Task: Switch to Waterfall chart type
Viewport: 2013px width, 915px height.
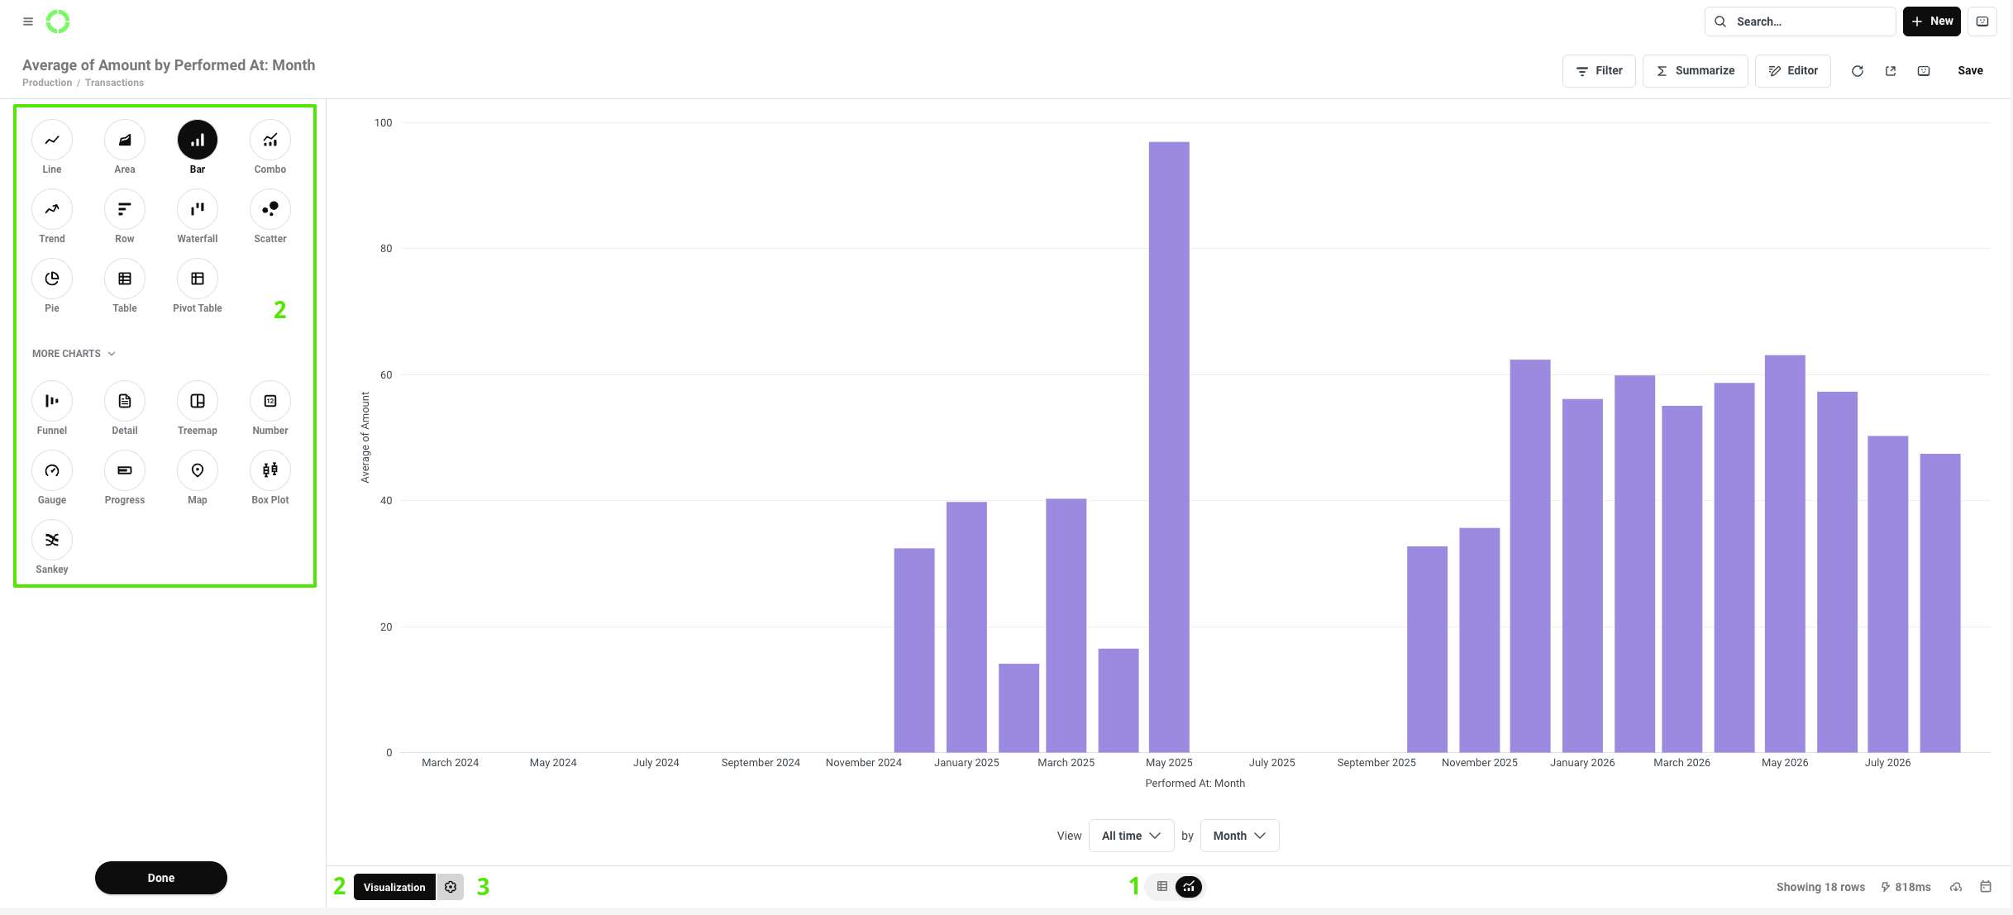Action: pos(198,210)
